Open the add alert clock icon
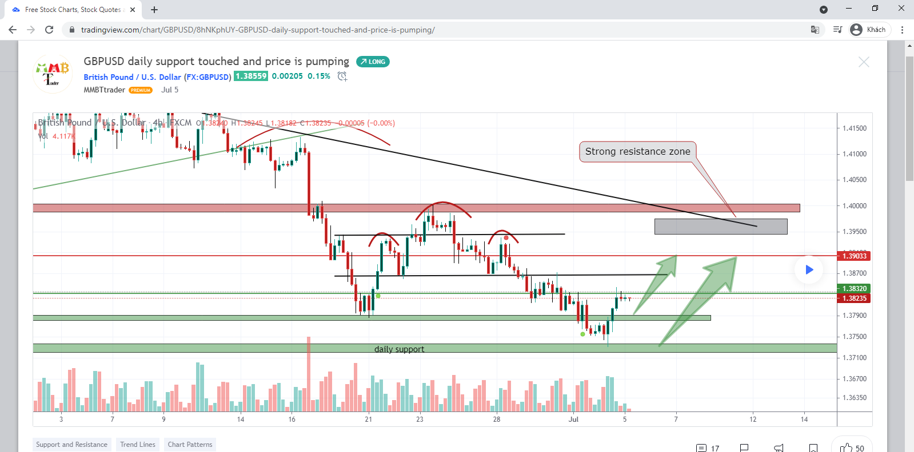This screenshot has width=914, height=452. point(342,76)
